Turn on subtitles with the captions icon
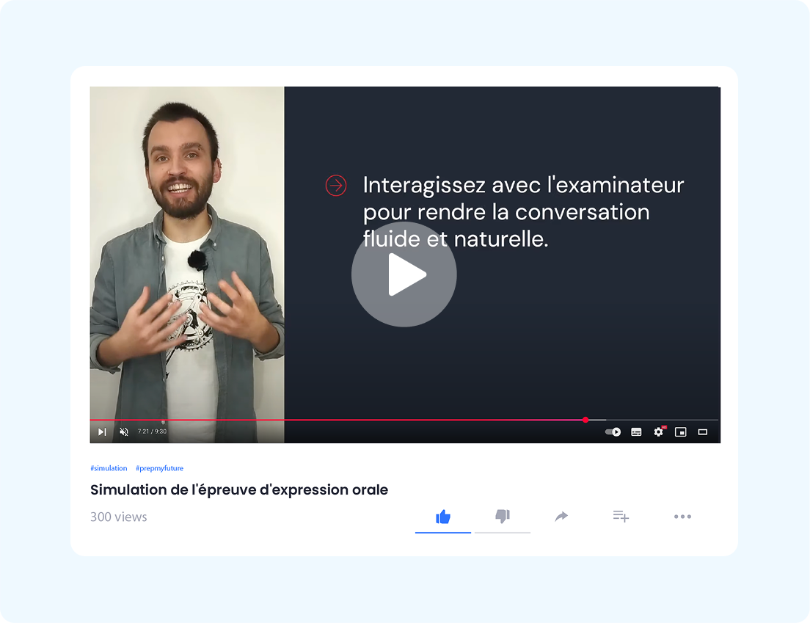This screenshot has width=810, height=623. (636, 432)
